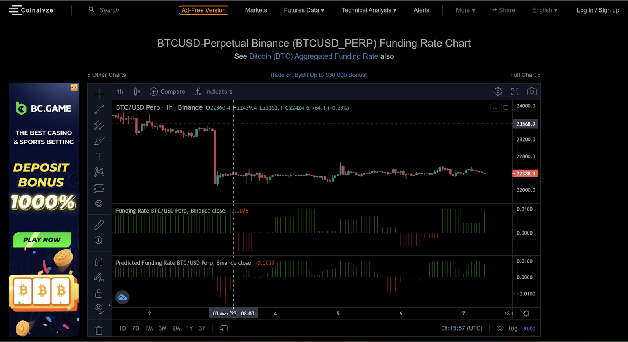Set range to 6M
This screenshot has width=628, height=342.
click(176, 328)
